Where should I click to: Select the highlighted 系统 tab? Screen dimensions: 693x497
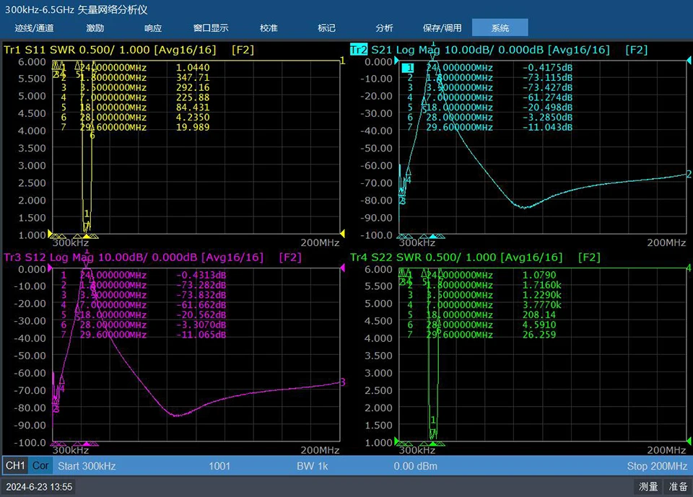click(x=500, y=27)
